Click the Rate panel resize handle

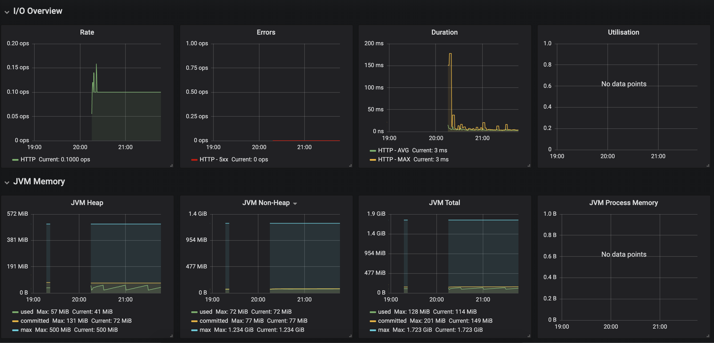click(x=171, y=165)
